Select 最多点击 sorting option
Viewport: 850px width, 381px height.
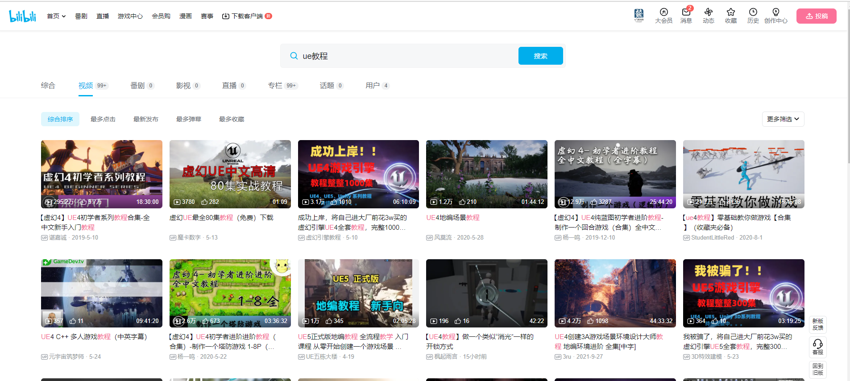tap(103, 119)
